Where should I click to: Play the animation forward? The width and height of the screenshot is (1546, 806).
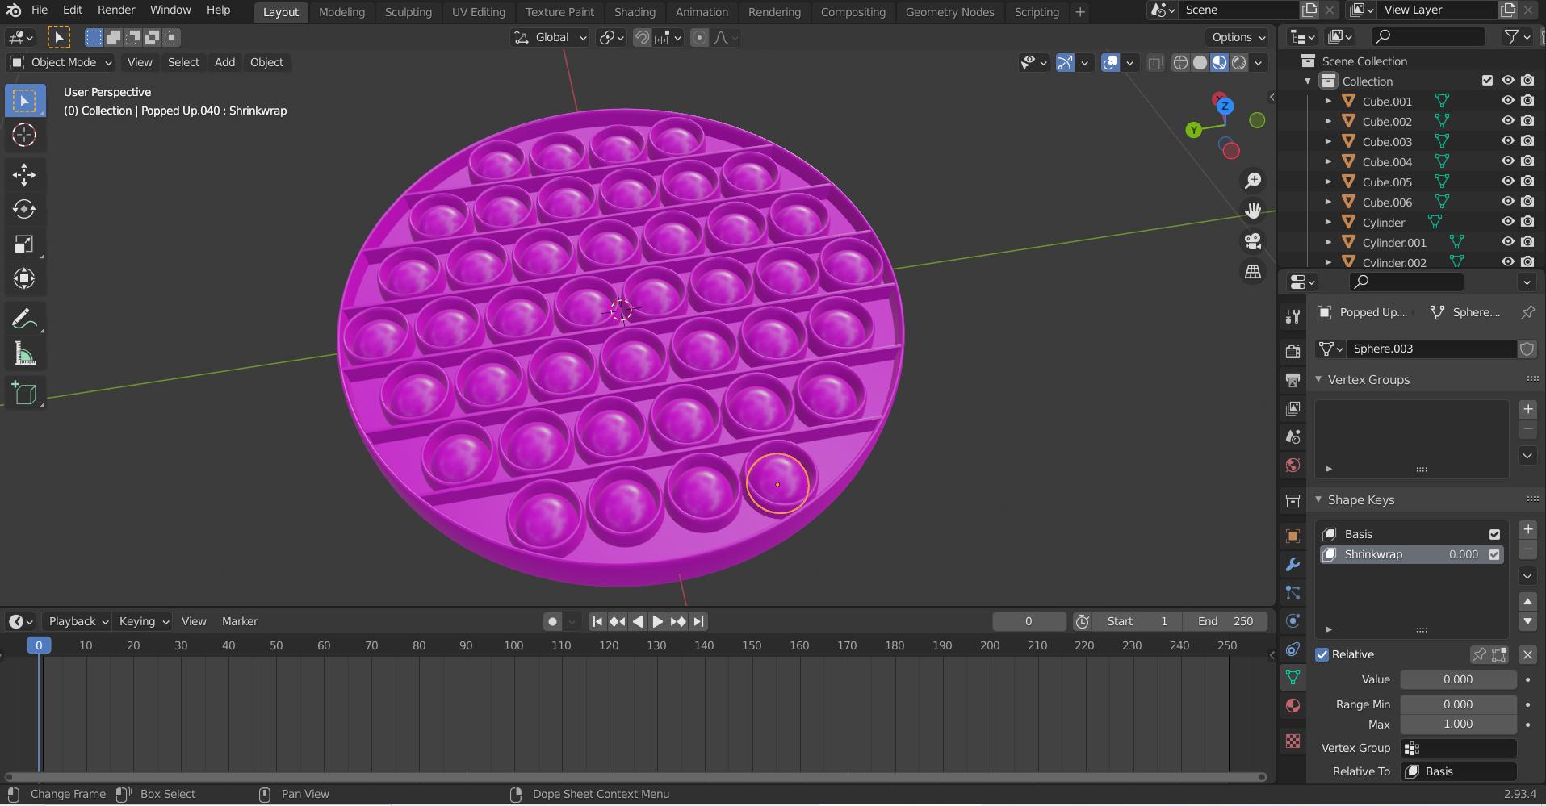657,621
